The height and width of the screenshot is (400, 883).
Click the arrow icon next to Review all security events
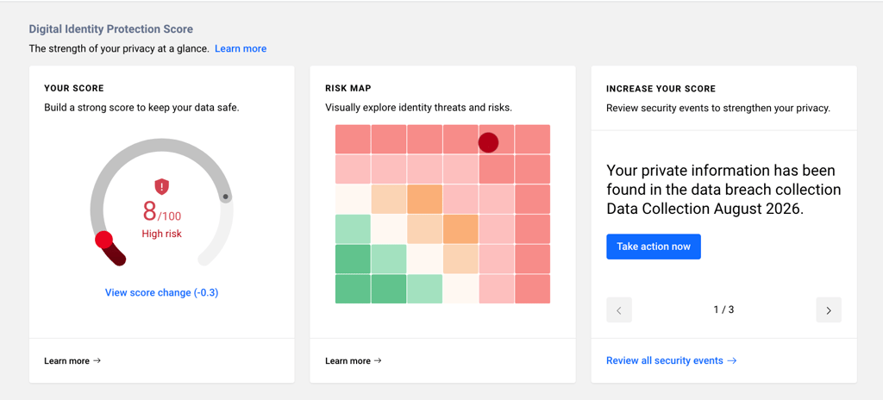pyautogui.click(x=732, y=360)
